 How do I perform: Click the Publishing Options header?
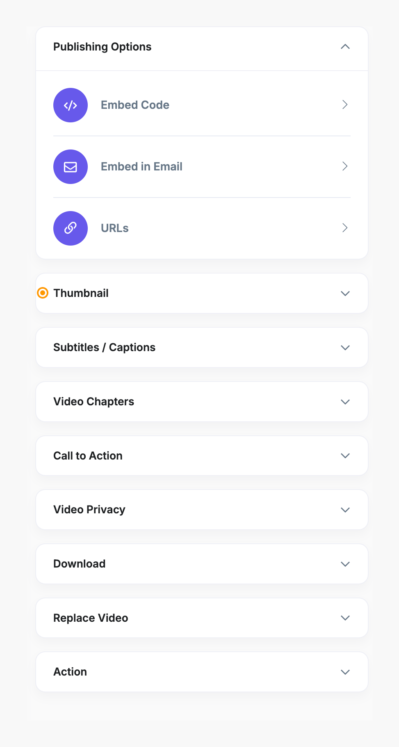tap(102, 47)
